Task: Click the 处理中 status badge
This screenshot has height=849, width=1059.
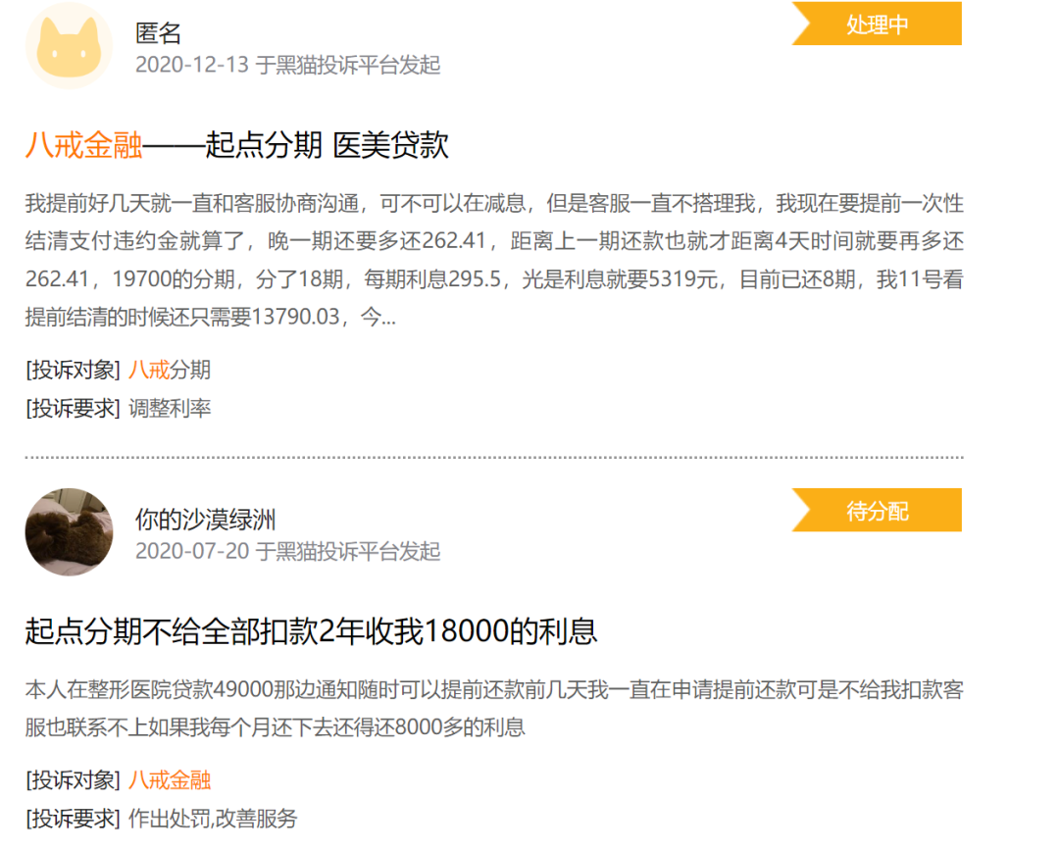Action: click(878, 25)
